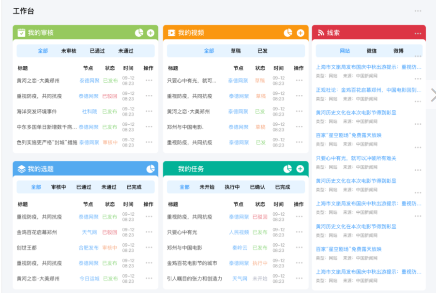Switch to 未审核 tab in 我的审核

coord(69,51)
